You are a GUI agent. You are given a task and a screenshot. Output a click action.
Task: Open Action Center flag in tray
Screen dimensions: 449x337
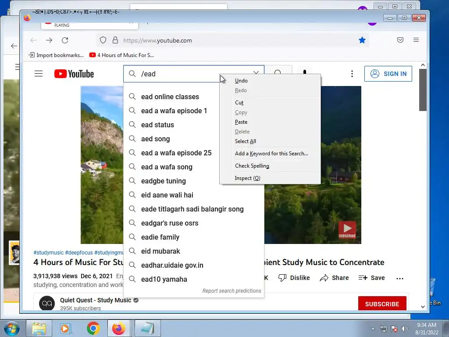click(x=394, y=329)
